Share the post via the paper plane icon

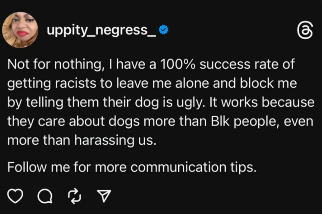pos(104,196)
